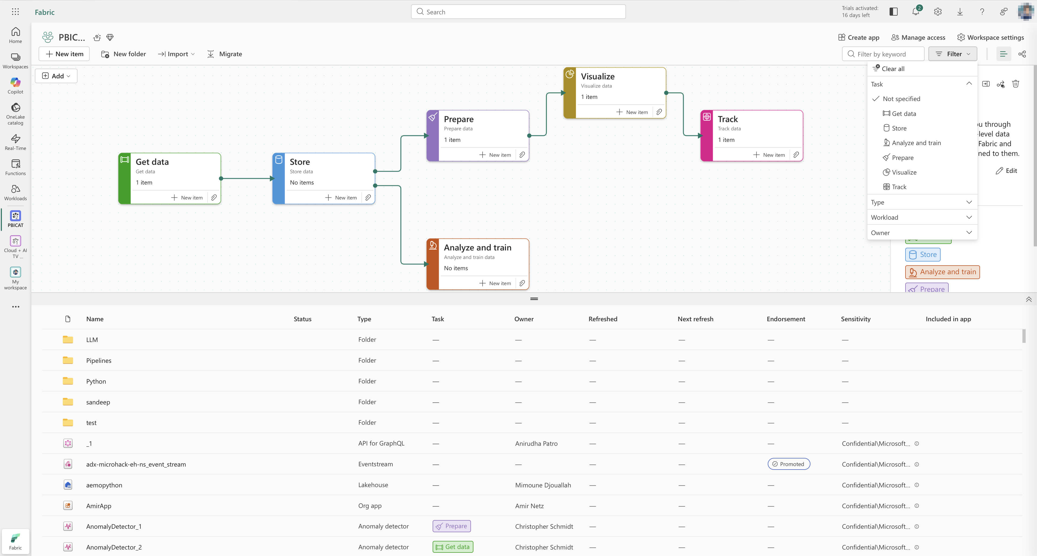Open OneLake catalog
The height and width of the screenshot is (556, 1037).
[15, 114]
